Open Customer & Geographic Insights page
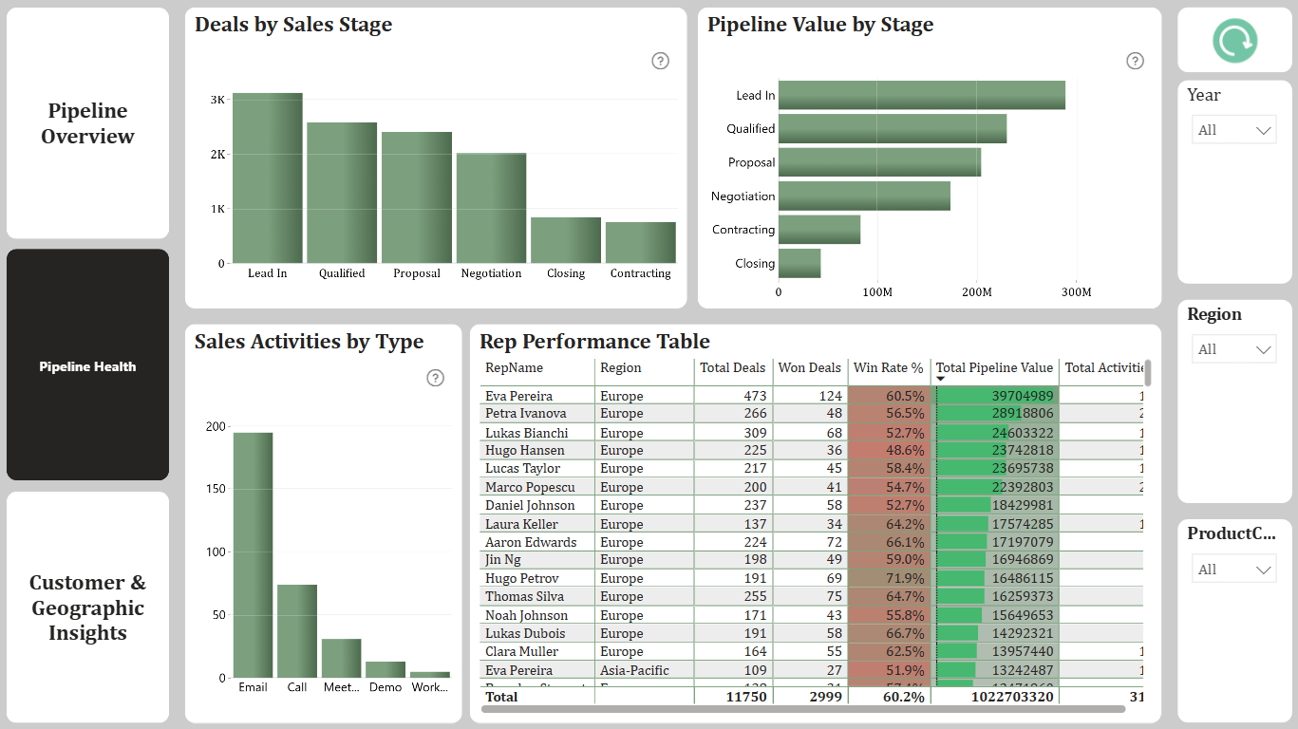Image resolution: width=1298 pixels, height=729 pixels. point(87,607)
